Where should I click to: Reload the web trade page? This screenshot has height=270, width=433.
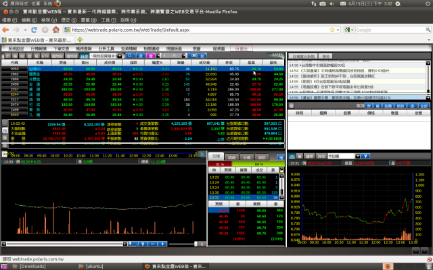pyautogui.click(x=34, y=30)
